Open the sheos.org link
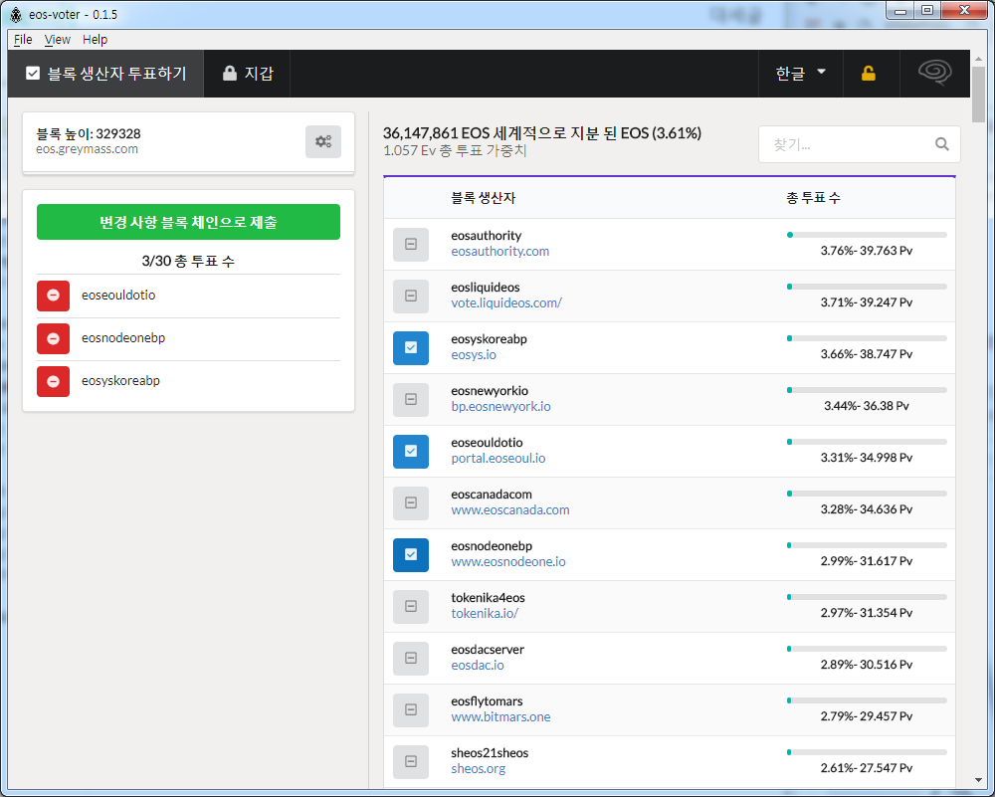 pos(479,768)
